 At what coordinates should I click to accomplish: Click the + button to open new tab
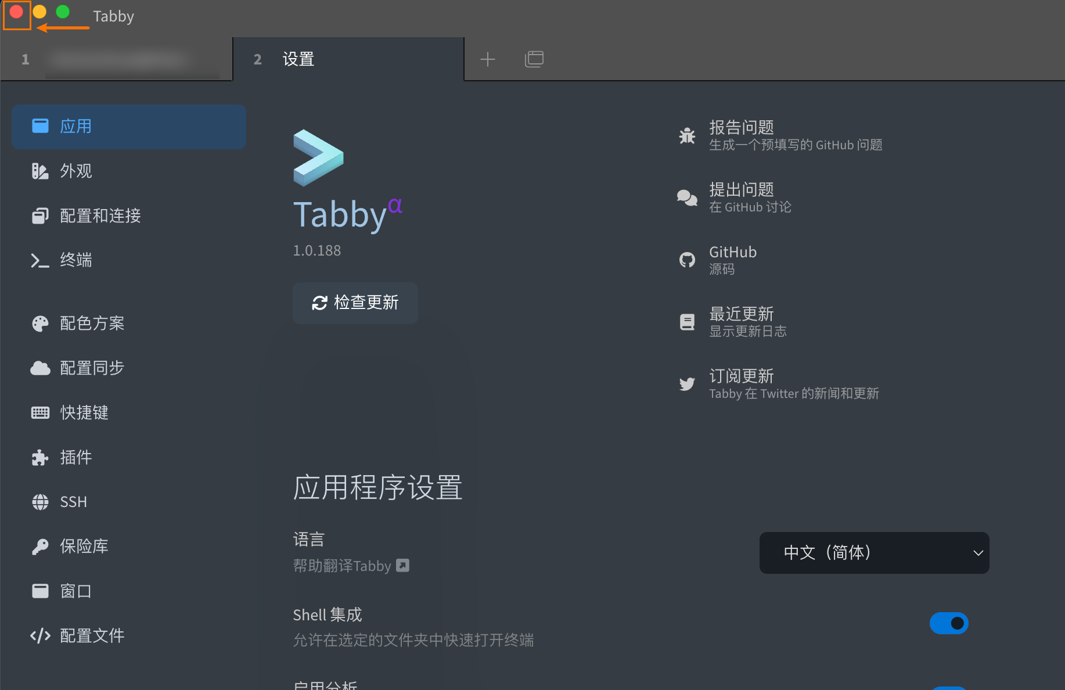tap(488, 59)
